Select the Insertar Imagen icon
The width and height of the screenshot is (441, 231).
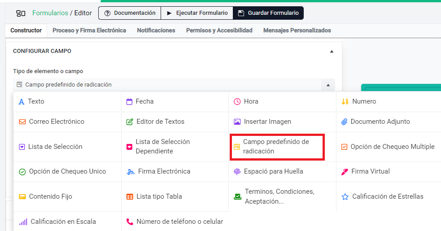click(237, 122)
